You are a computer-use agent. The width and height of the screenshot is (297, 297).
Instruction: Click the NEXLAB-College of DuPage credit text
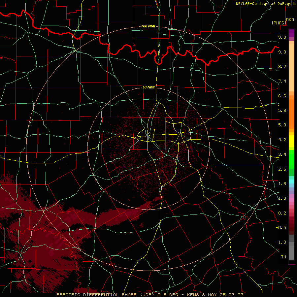pos(263,4)
